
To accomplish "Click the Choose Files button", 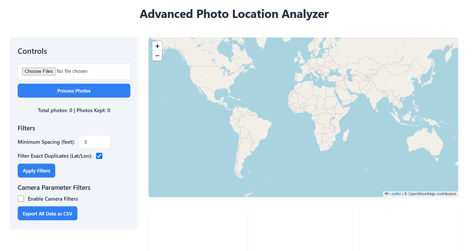I will point(38,71).
